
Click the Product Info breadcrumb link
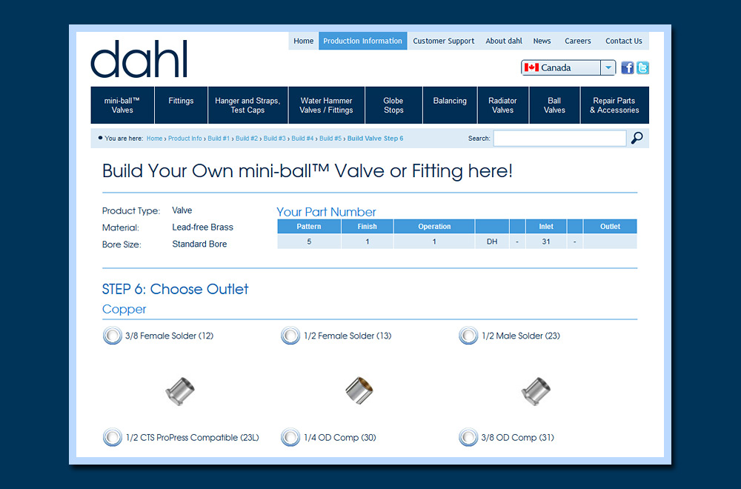185,139
